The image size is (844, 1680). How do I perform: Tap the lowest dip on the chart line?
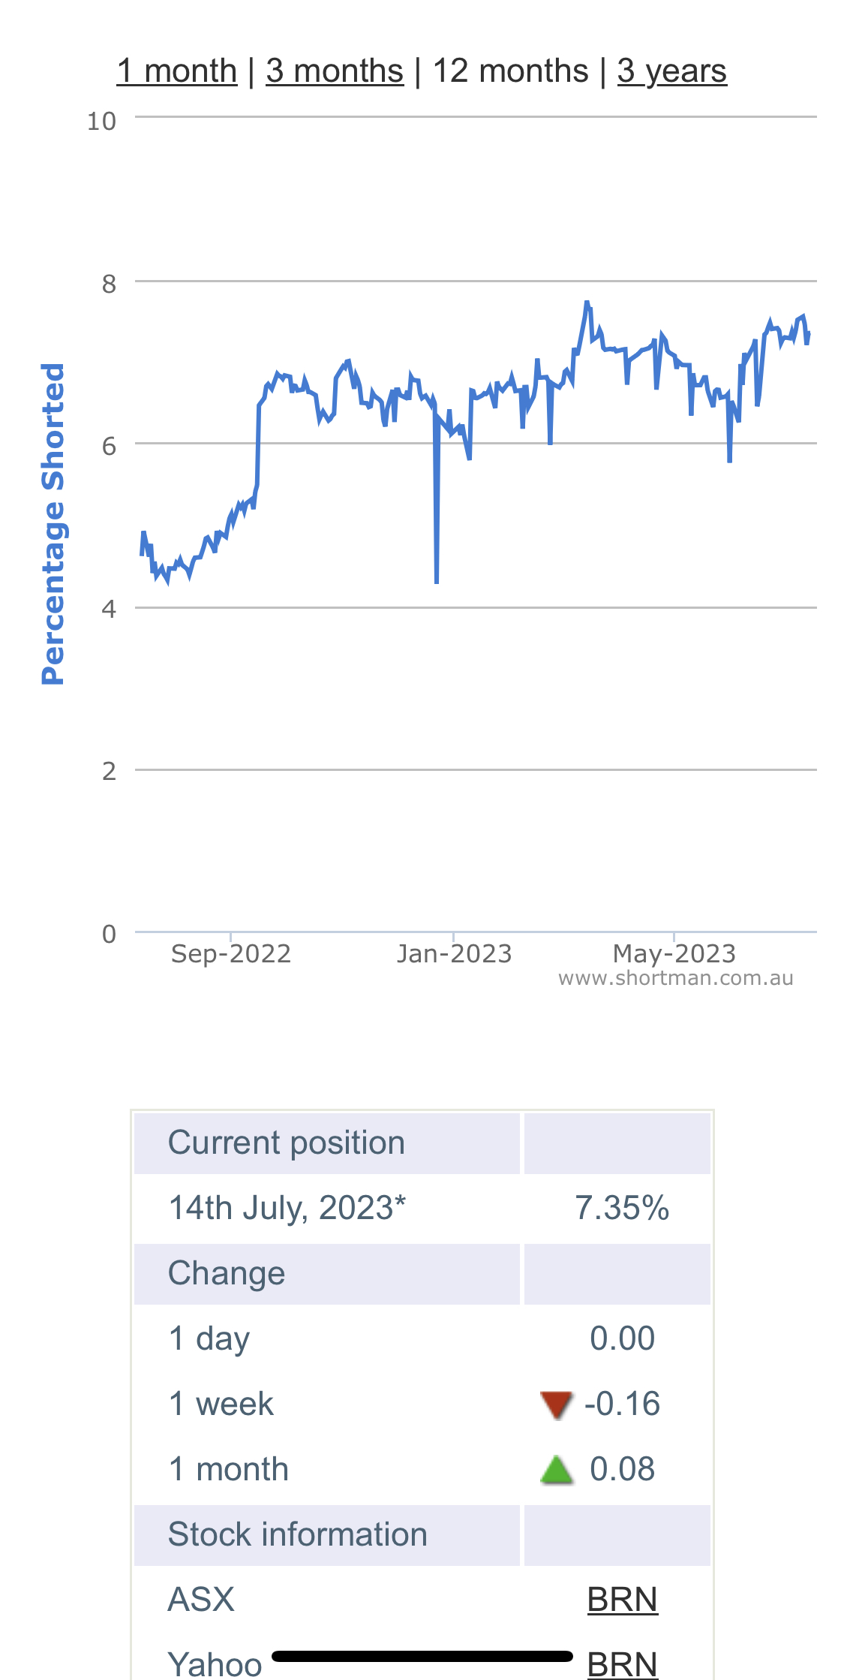pyautogui.click(x=437, y=580)
